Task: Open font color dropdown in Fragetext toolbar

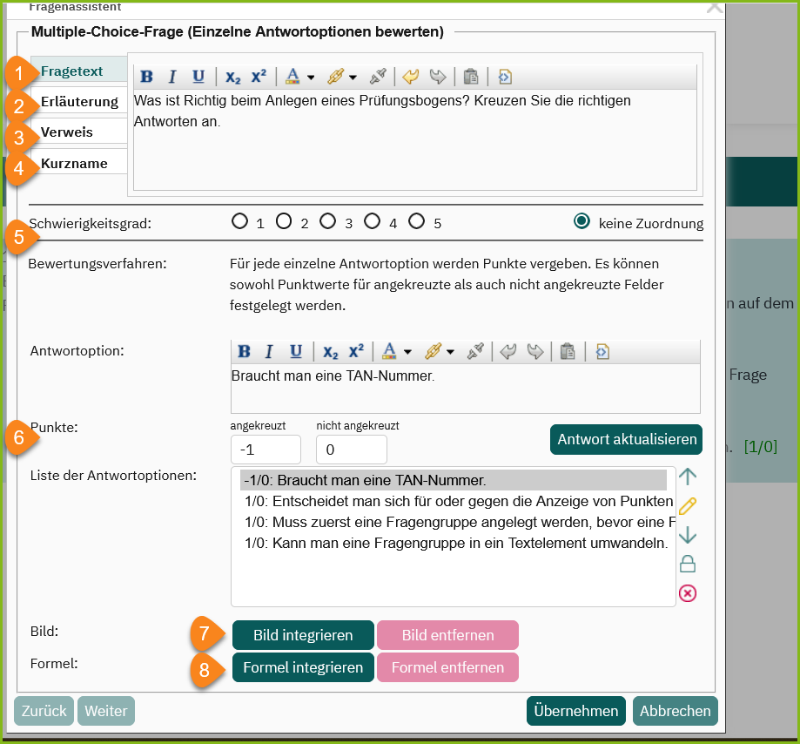Action: (x=311, y=78)
